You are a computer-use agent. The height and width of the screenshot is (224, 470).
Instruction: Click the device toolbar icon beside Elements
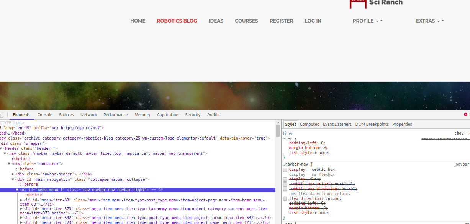2,115
